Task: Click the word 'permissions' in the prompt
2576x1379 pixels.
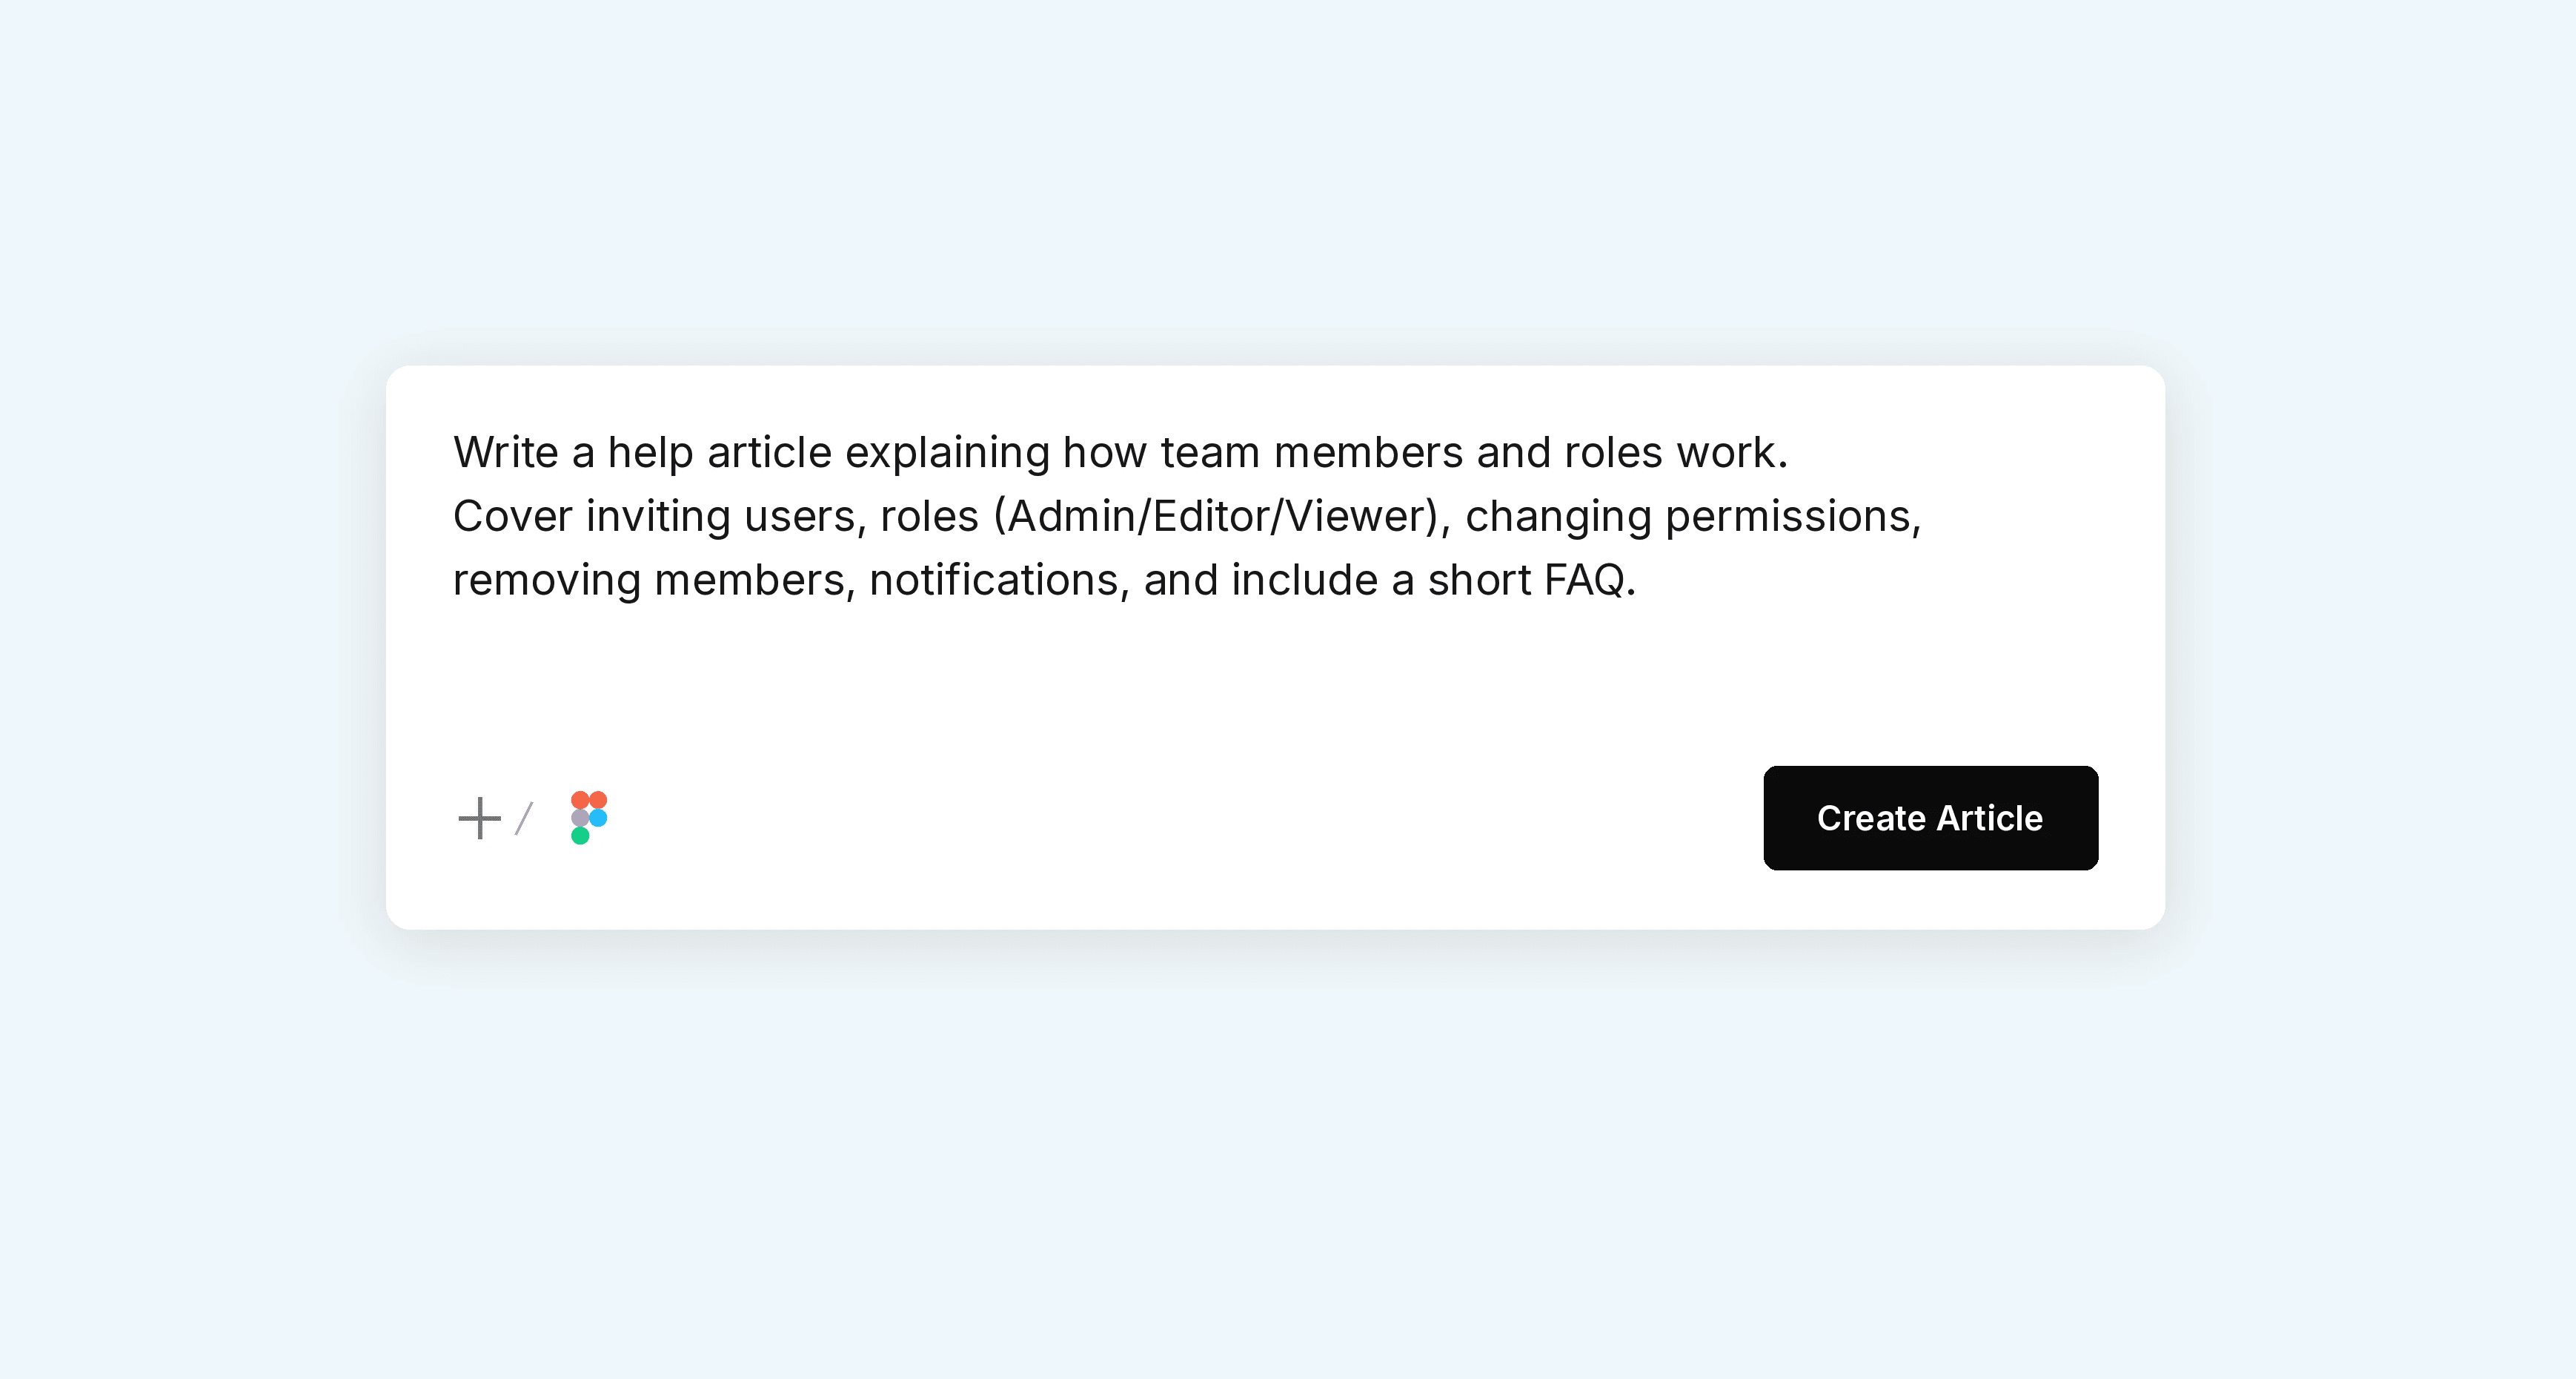Action: [x=1792, y=516]
